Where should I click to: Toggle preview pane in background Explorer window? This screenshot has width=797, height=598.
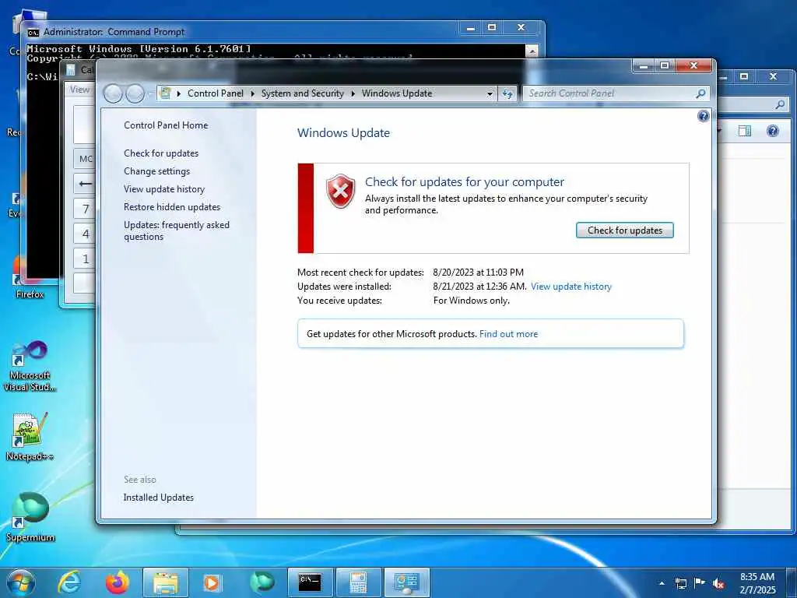[745, 131]
